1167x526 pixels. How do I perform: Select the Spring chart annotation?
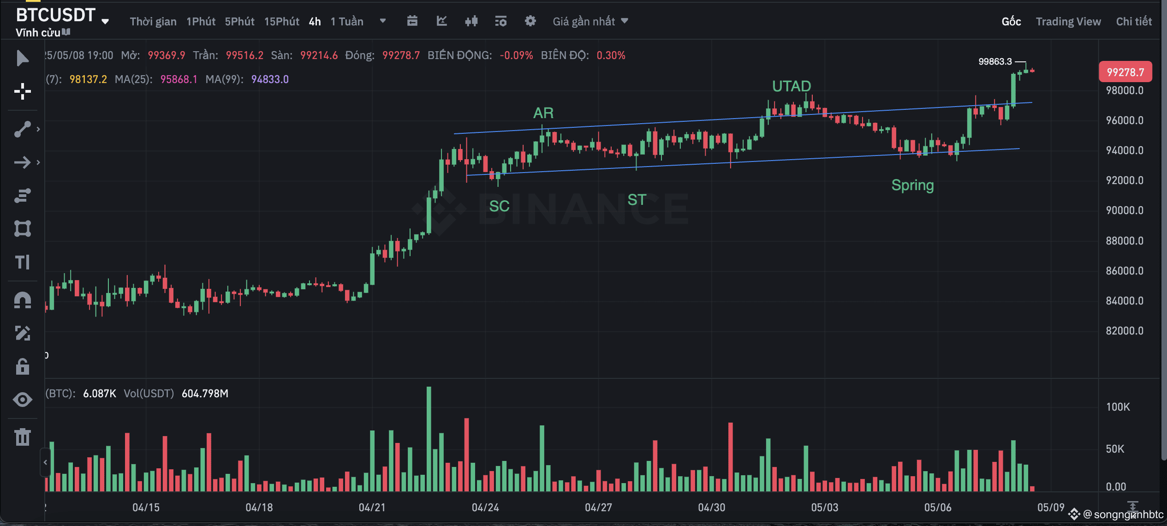(913, 185)
